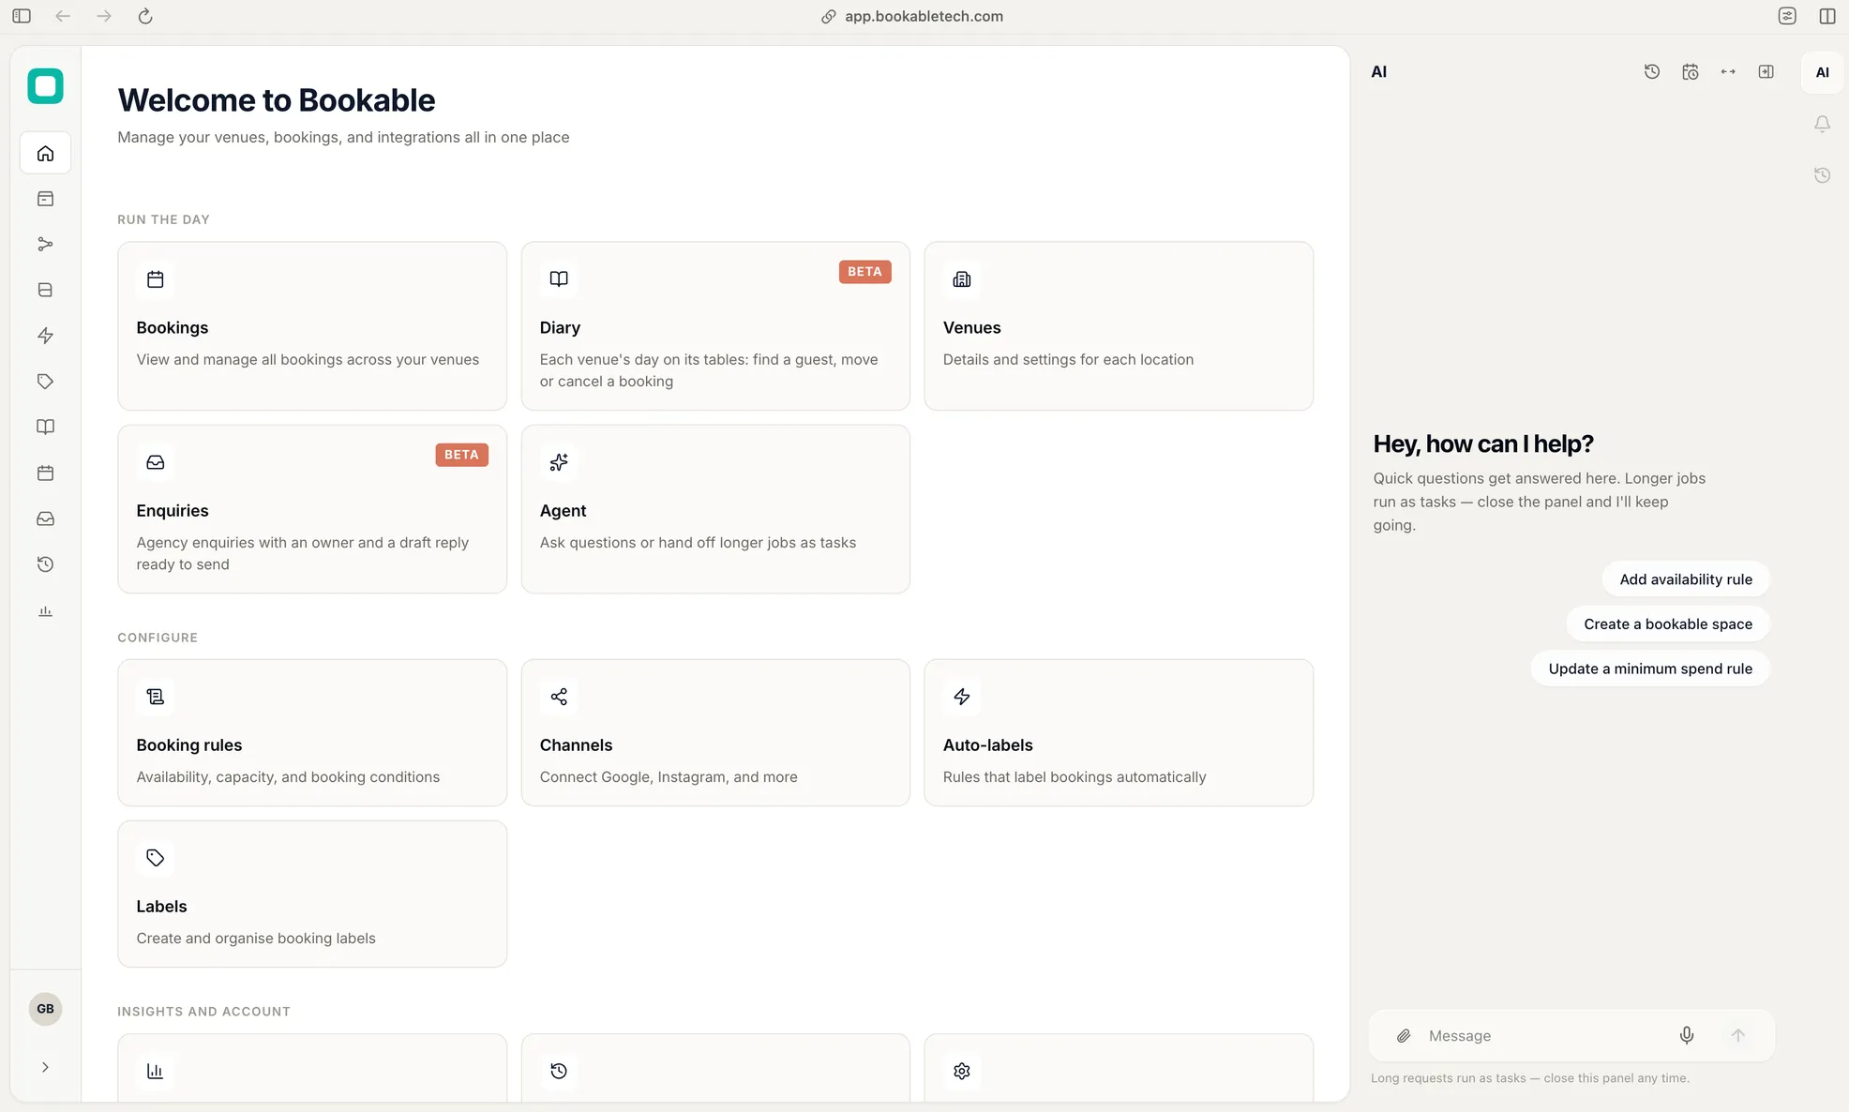
Task: Click the dock panel icon in the AI header
Action: click(1766, 71)
